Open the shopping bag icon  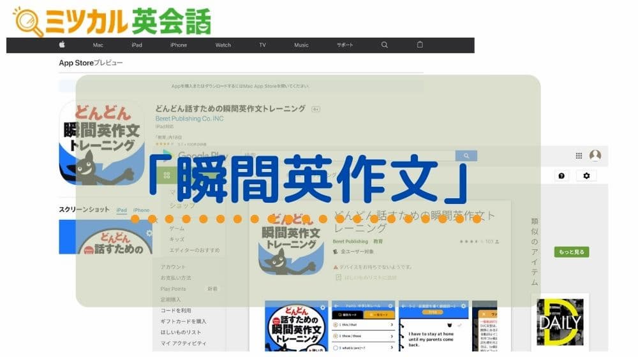tap(420, 45)
